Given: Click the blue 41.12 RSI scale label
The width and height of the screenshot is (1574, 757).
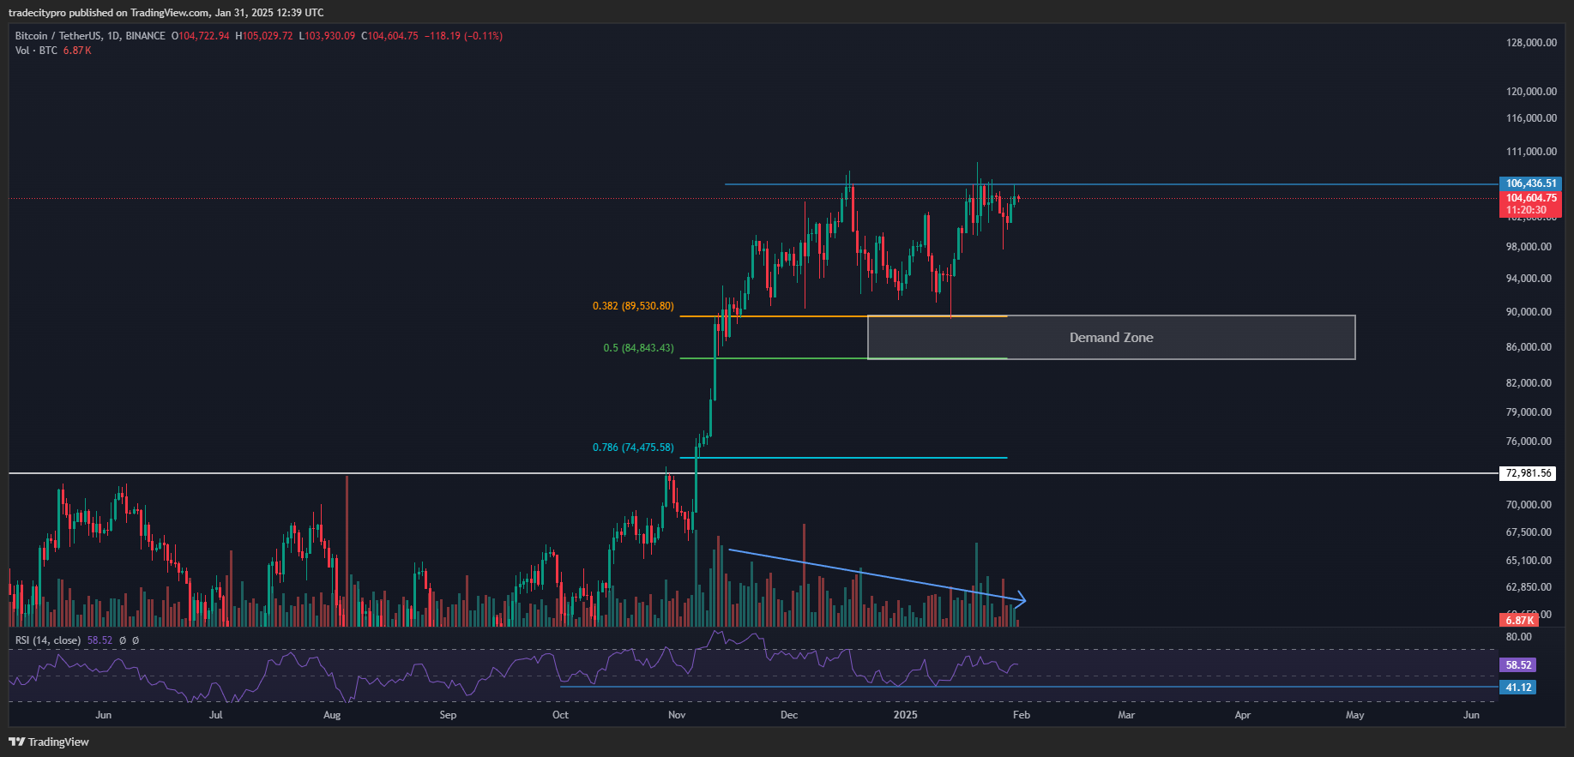Looking at the screenshot, I should pos(1517,688).
